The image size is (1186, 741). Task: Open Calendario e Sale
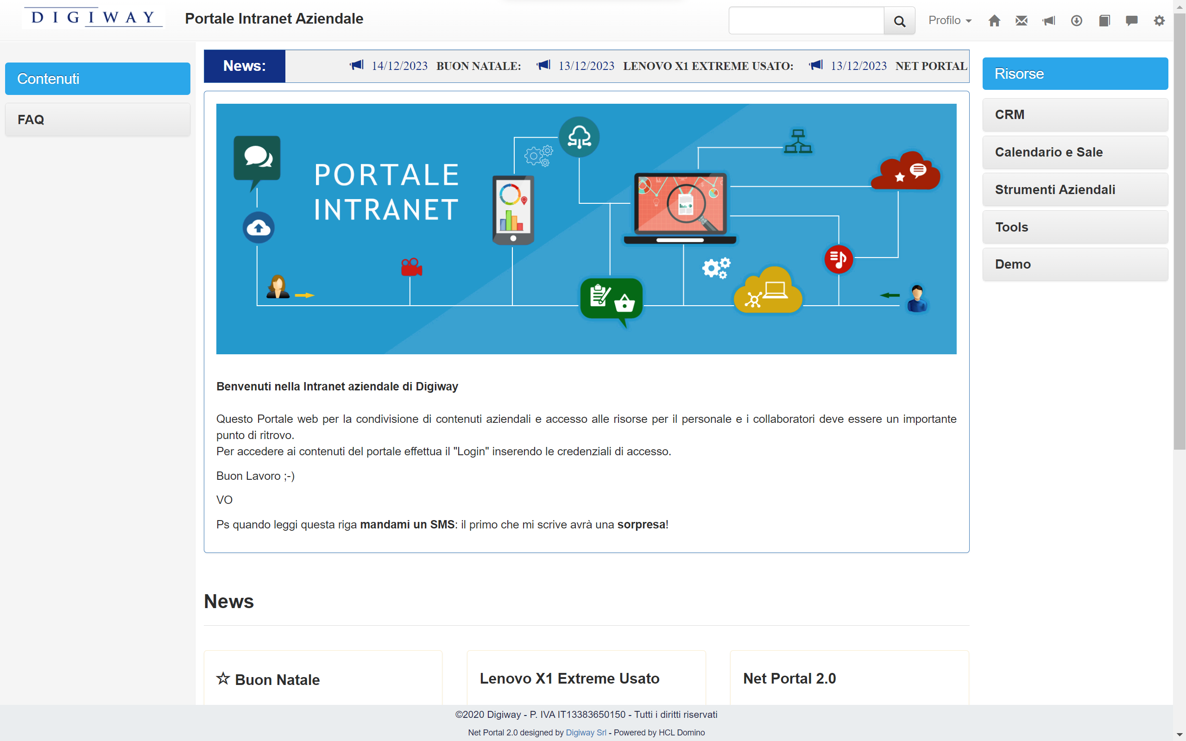[1075, 152]
